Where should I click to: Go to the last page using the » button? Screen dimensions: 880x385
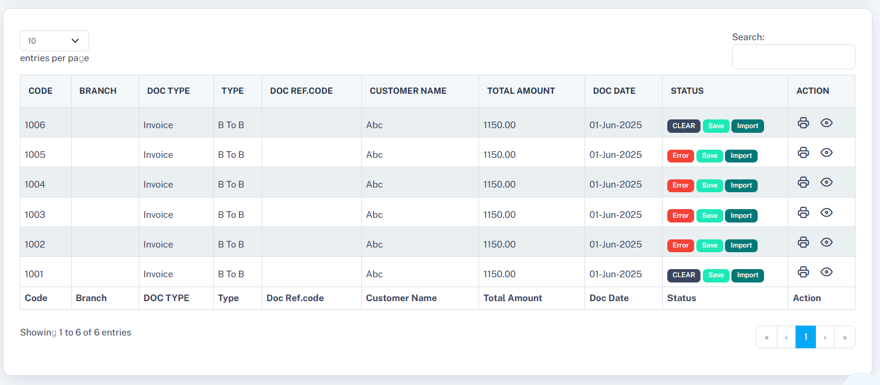[844, 337]
